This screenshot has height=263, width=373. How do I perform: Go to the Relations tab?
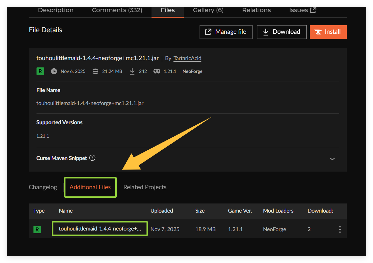click(256, 10)
